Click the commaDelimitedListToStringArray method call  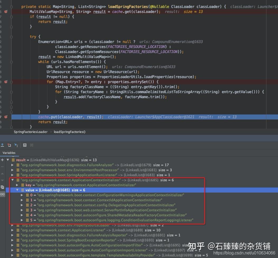tap(168, 92)
